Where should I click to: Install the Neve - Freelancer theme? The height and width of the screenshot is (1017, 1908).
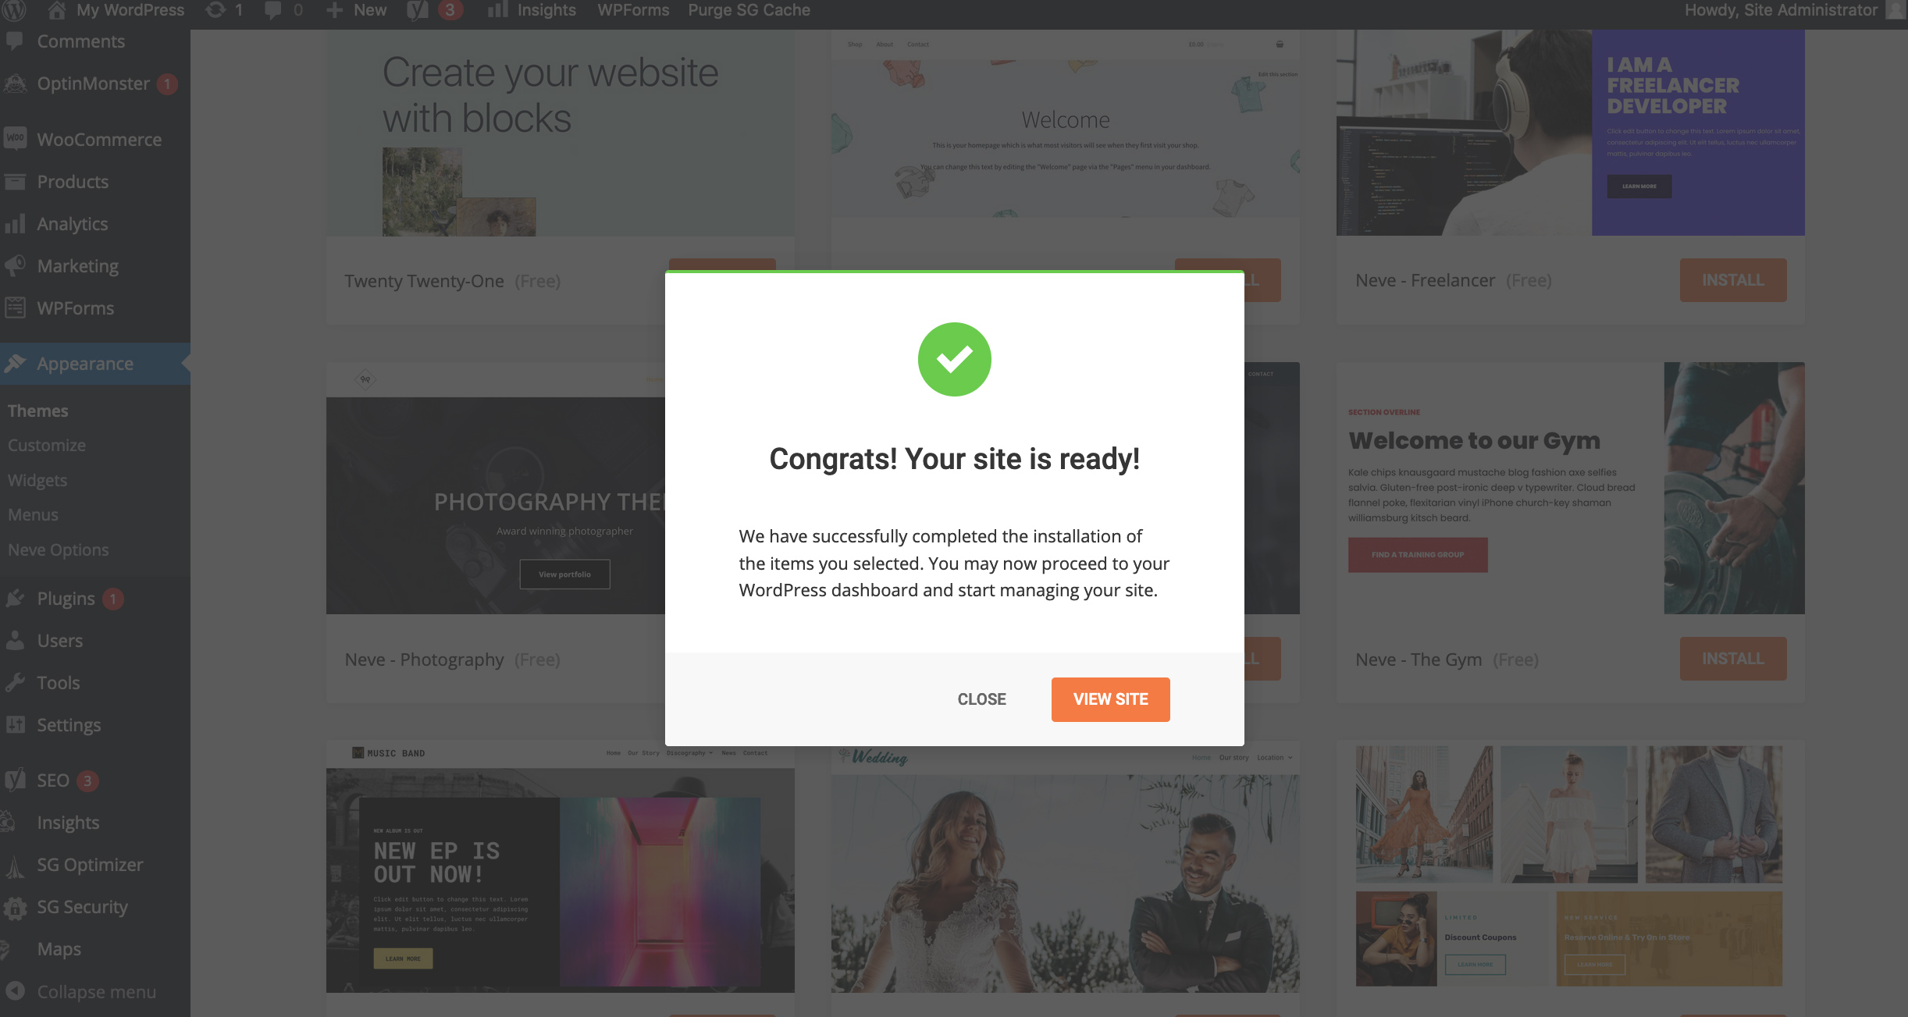click(1733, 280)
